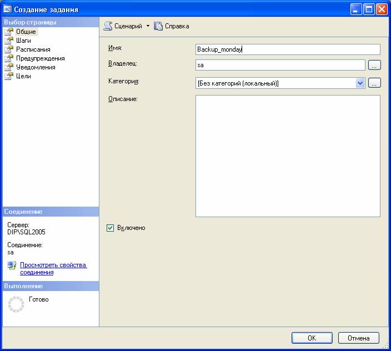This screenshot has height=351, width=391.
Task: Open the Категория dropdown list
Action: (360, 83)
